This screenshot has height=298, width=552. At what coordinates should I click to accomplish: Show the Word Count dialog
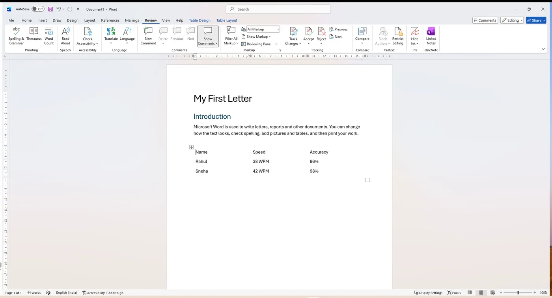[49, 36]
